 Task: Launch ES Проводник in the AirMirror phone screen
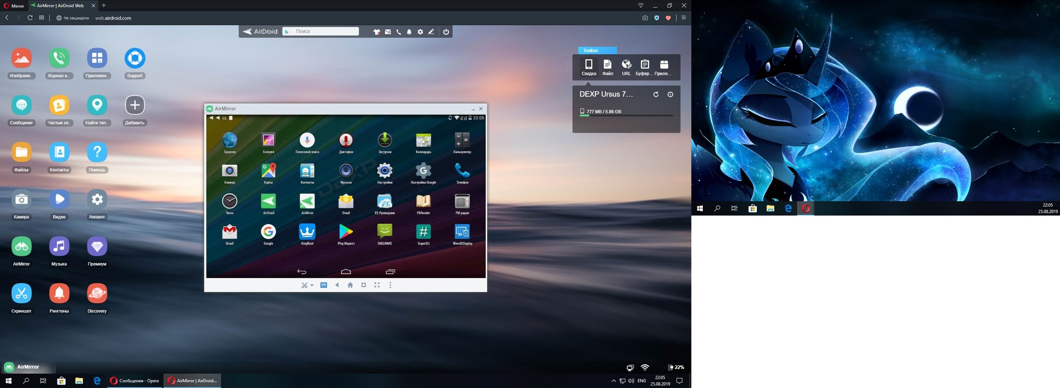(385, 201)
